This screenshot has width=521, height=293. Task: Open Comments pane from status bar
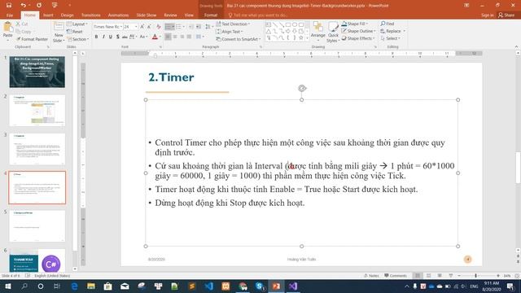(396, 276)
